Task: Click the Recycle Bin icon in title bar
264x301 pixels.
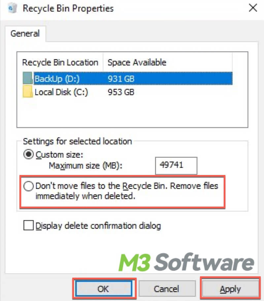Action: (12, 8)
